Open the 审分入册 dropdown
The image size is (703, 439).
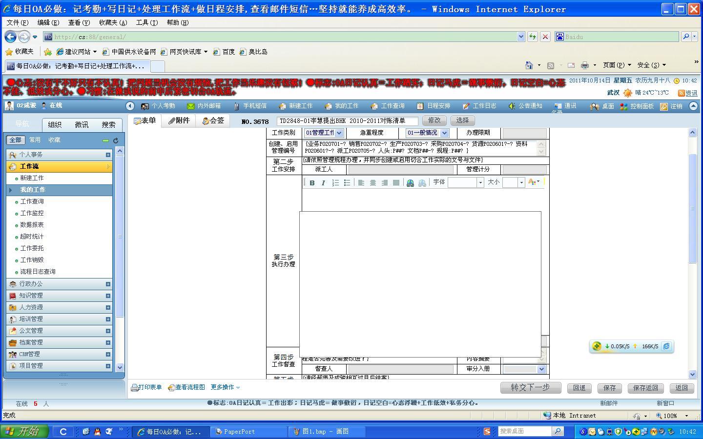524,369
